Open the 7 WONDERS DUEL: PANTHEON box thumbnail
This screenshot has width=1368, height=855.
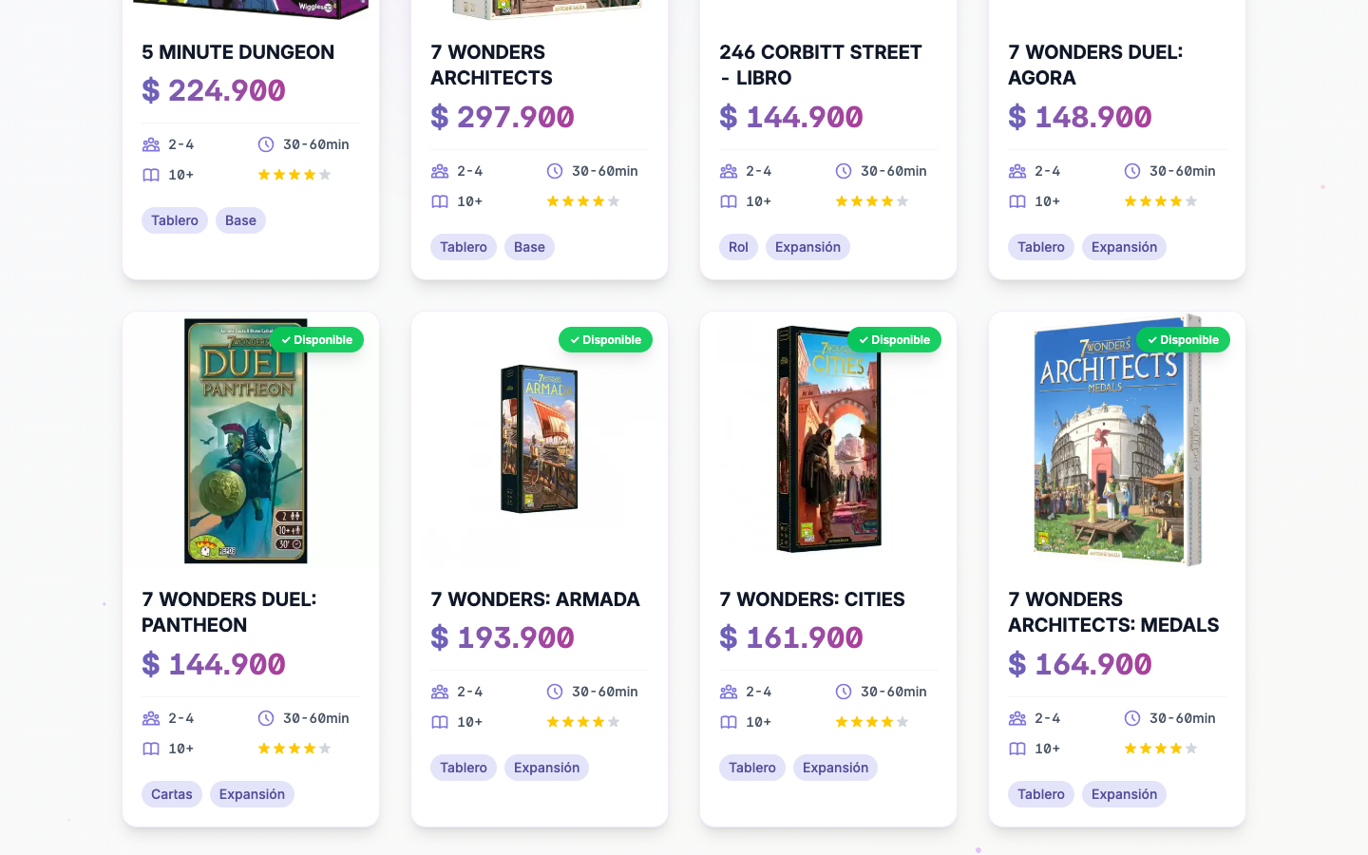tap(246, 440)
